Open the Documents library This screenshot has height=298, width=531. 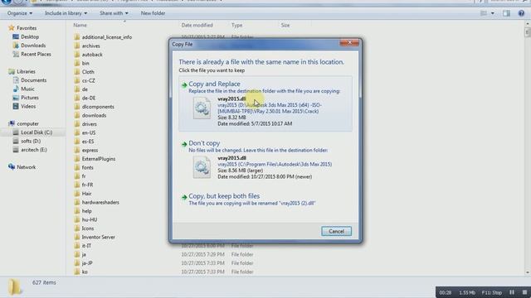point(33,80)
